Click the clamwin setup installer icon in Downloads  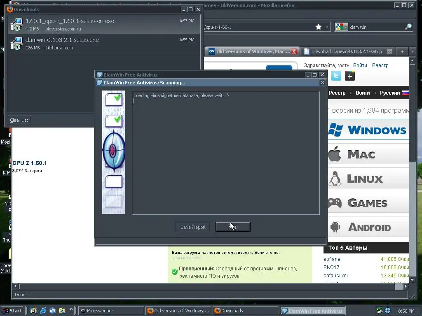tap(16, 44)
